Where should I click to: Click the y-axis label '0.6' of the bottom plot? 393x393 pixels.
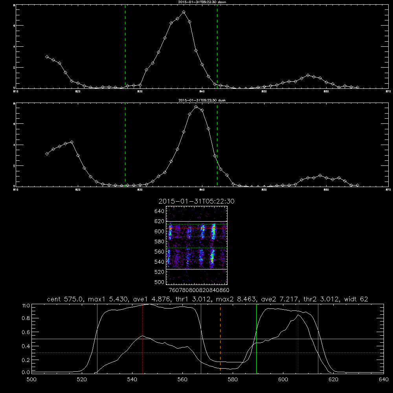click(26, 332)
